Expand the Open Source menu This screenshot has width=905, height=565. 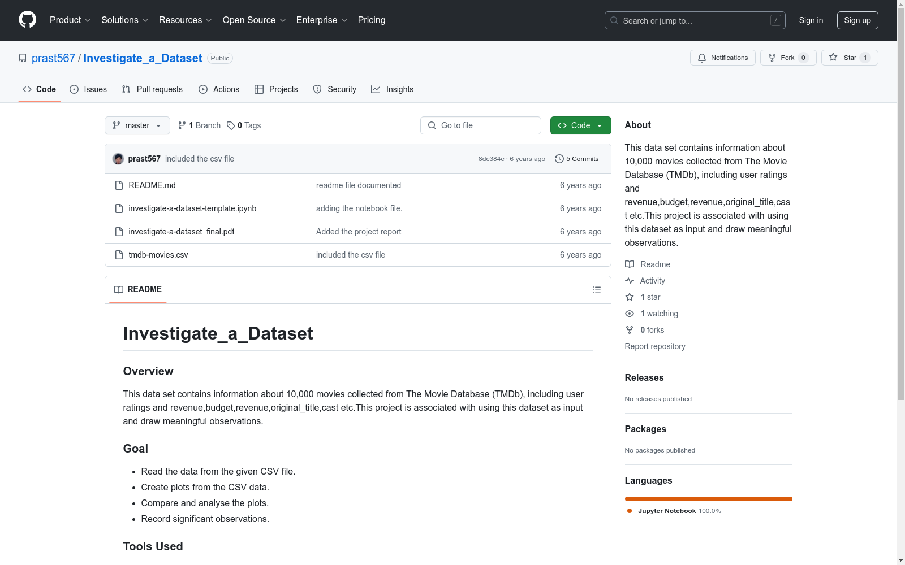tap(255, 20)
